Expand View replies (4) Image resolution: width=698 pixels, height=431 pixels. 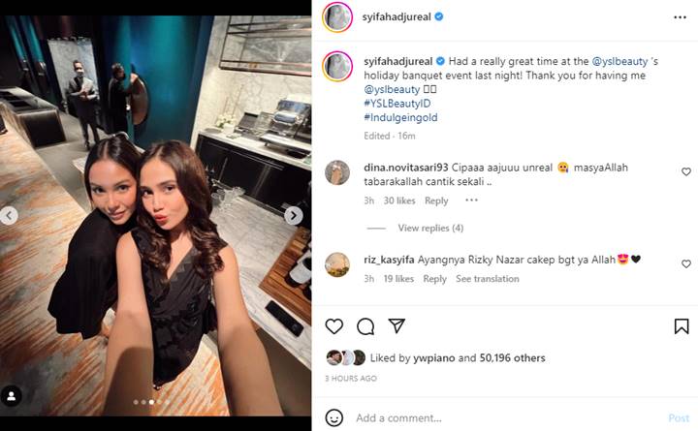point(430,229)
